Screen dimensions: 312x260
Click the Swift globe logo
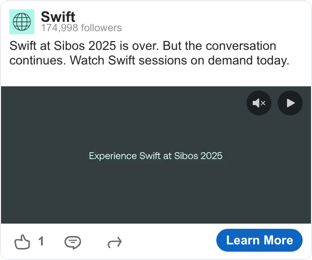[22, 22]
